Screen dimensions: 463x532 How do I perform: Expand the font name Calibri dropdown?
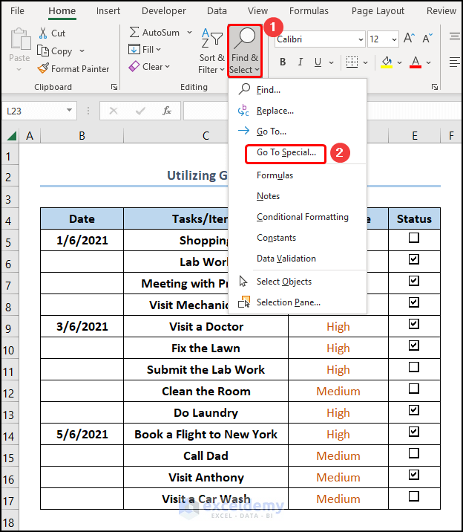(x=359, y=39)
